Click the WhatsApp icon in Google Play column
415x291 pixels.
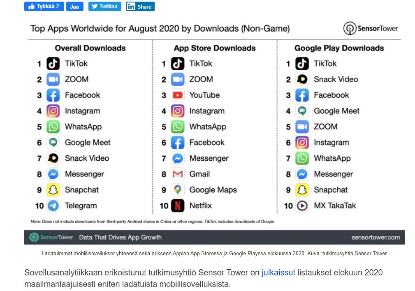(302, 158)
